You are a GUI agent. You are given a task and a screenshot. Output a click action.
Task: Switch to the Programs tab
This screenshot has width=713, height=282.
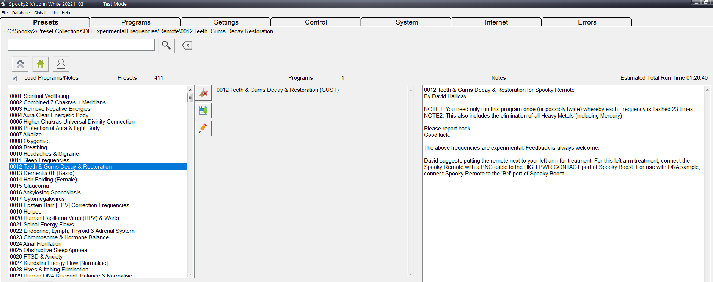click(x=135, y=22)
